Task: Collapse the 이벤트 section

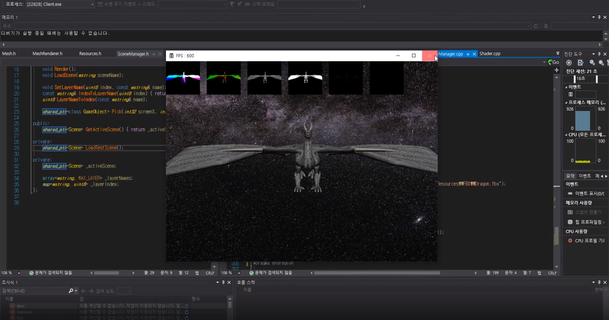Action: (x=567, y=87)
